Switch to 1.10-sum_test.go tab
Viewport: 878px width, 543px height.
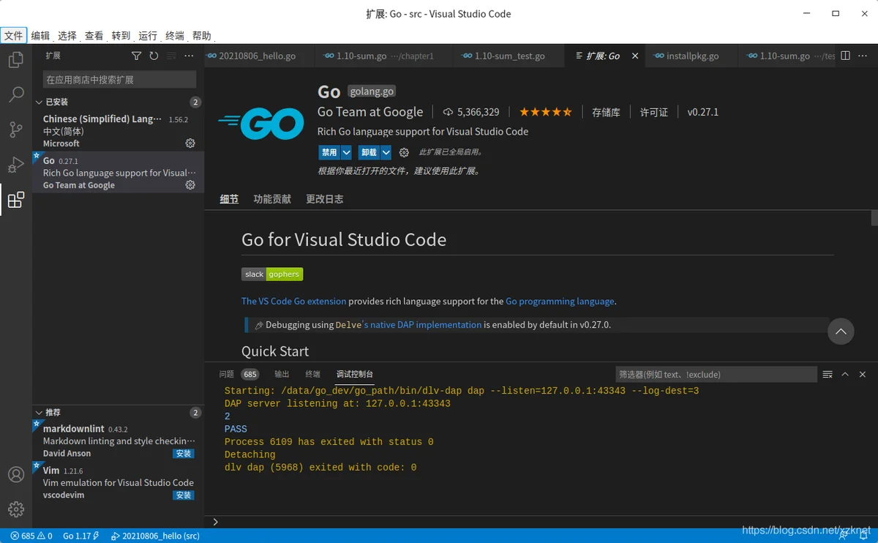(509, 56)
